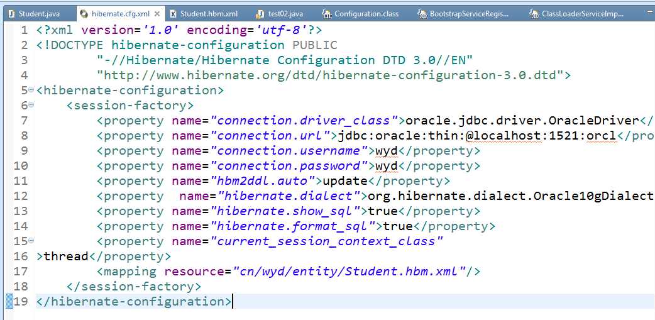Open the Student.hbm.xml tab
Screen dimensions: 655x320
204,14
